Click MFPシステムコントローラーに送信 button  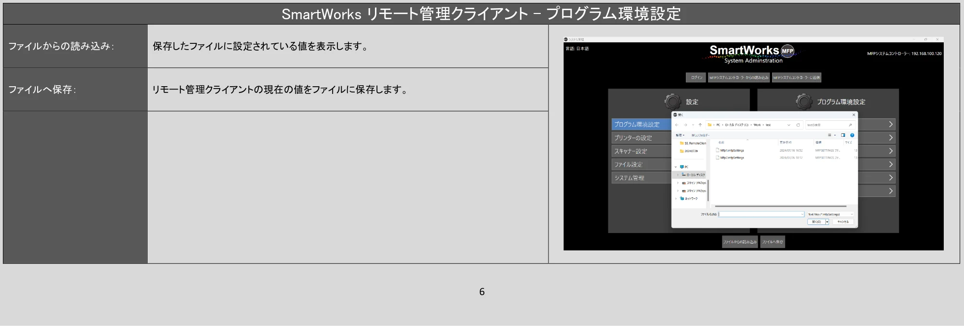797,78
